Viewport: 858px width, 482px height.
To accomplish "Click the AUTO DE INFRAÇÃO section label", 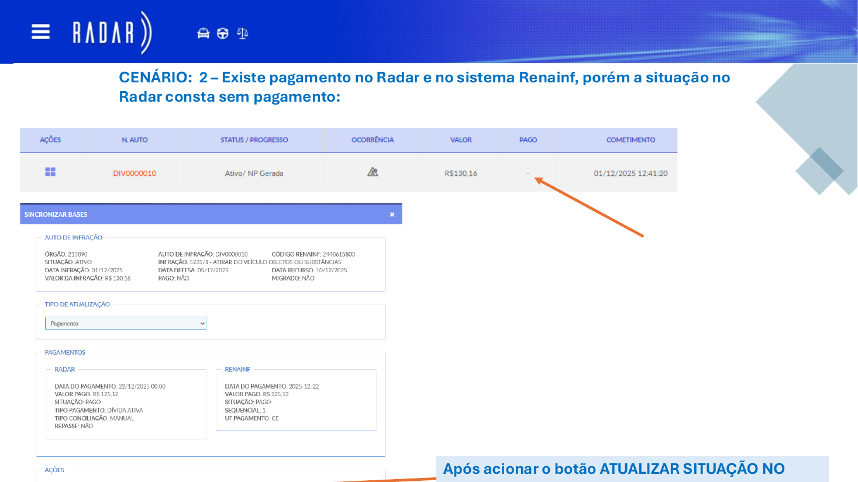I will pos(74,238).
